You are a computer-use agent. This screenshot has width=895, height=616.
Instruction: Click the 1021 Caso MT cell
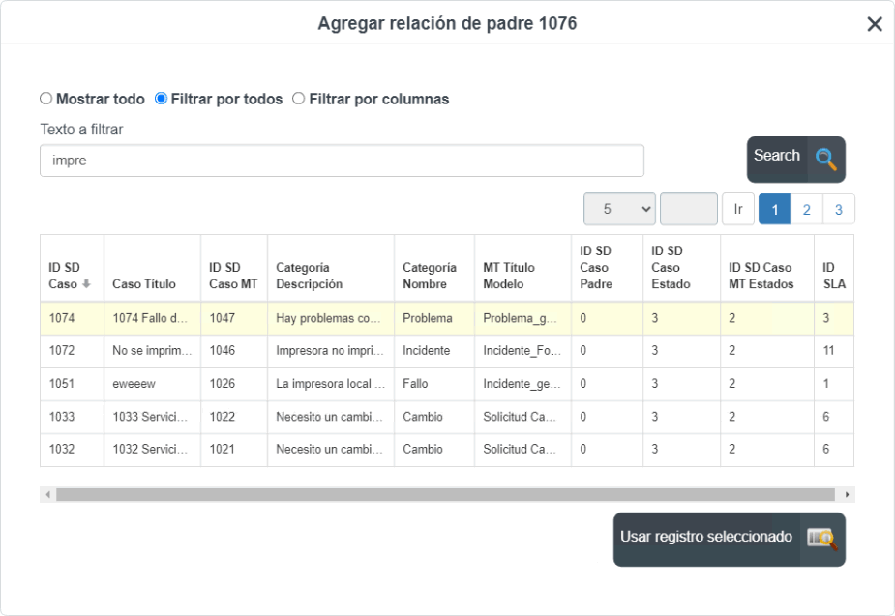click(x=234, y=450)
